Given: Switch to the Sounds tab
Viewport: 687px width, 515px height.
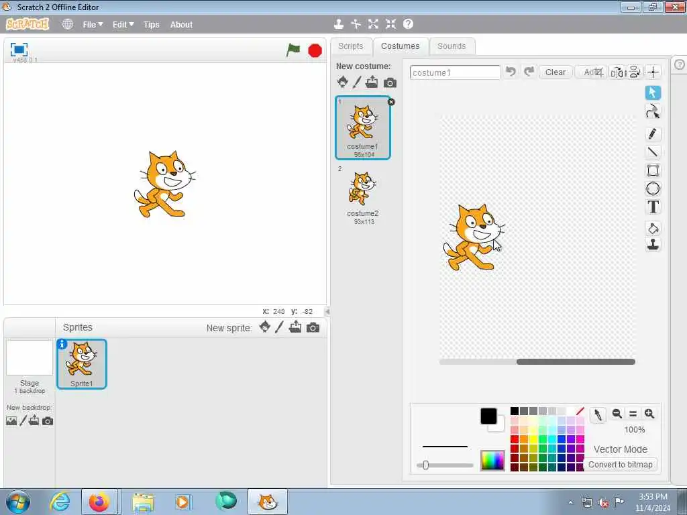Looking at the screenshot, I should point(452,46).
